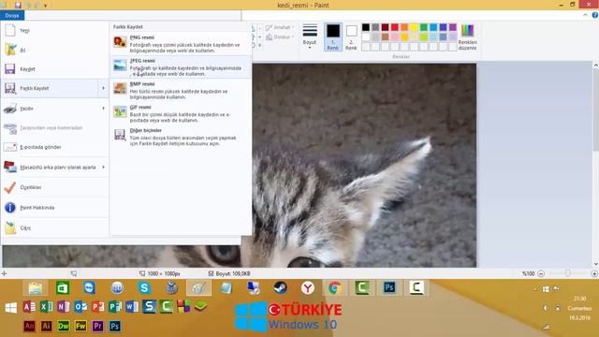Choose Diğer biçimler save option
Viewport: 599px width, 337px height.
pos(181,138)
